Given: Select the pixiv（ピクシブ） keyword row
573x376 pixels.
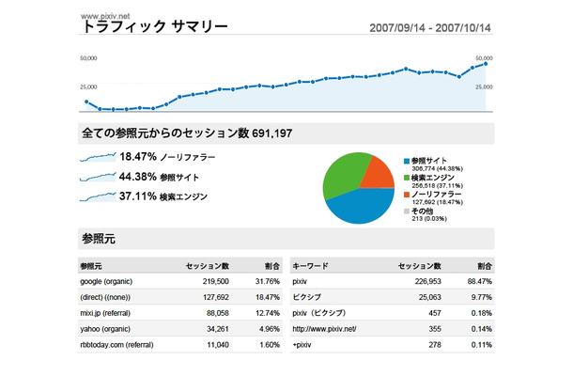Looking at the screenshot, I should (392, 313).
